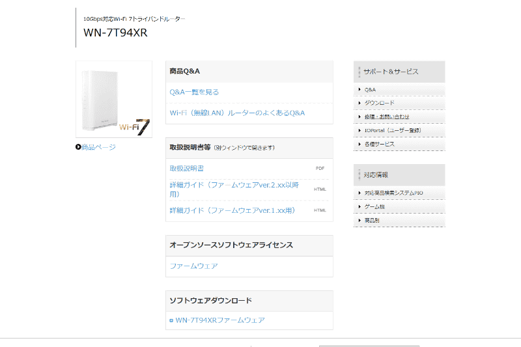
Task: Click the square icon before WN-7T94XRファームウェア
Action: [x=171, y=320]
